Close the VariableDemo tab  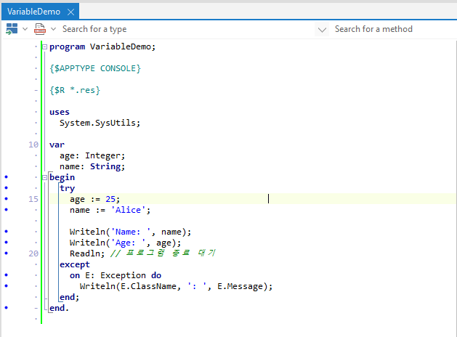[70, 12]
